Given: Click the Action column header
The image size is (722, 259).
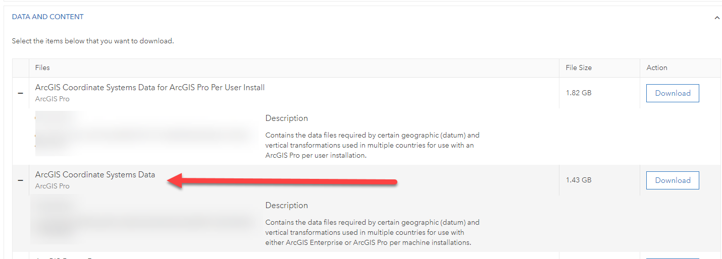Looking at the screenshot, I should coord(656,68).
